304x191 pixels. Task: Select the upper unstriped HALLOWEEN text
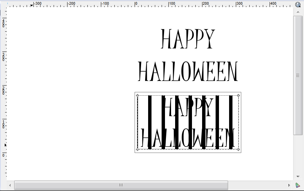coord(188,71)
